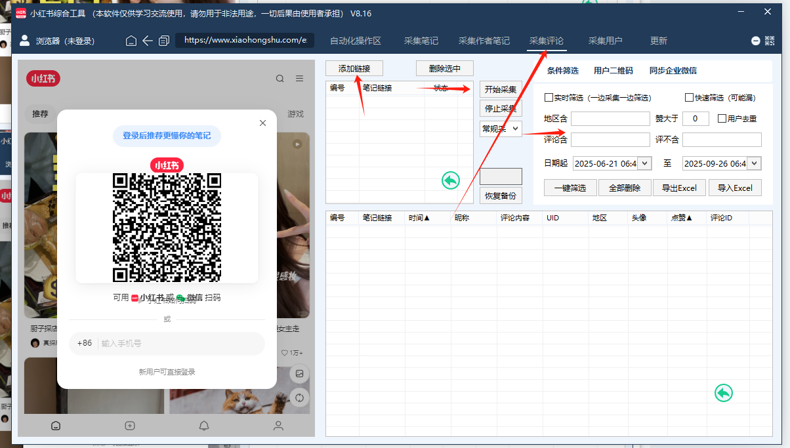Open the 日期起 start date picker dropdown
Image resolution: width=790 pixels, height=448 pixels.
tap(644, 163)
